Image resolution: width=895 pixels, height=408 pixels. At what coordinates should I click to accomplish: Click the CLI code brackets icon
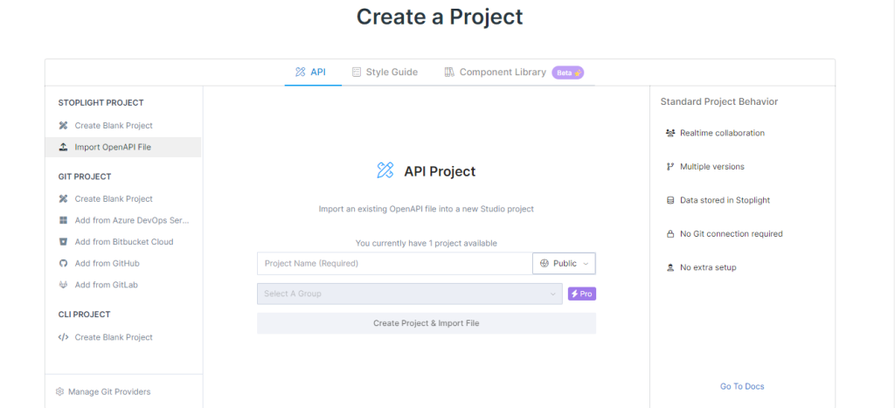click(63, 337)
